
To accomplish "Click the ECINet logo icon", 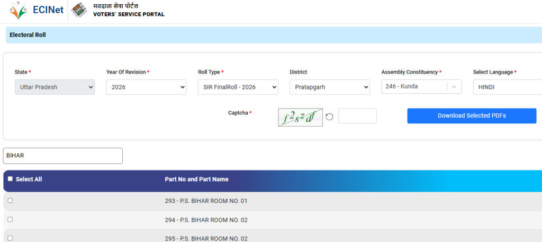I will click(x=18, y=11).
